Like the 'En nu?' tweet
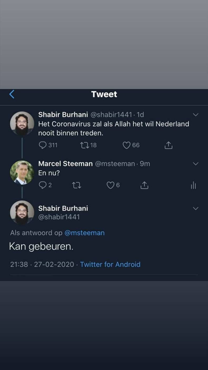Screen dimensions: 208x370 coord(111,185)
